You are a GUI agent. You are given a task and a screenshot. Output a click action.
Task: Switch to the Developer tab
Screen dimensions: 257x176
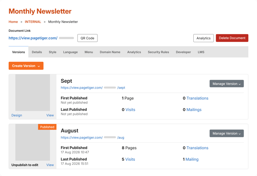click(x=183, y=52)
